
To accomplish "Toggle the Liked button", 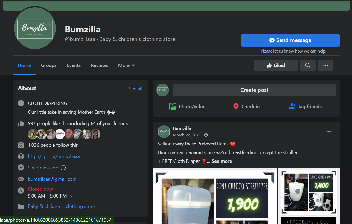I will 276,65.
